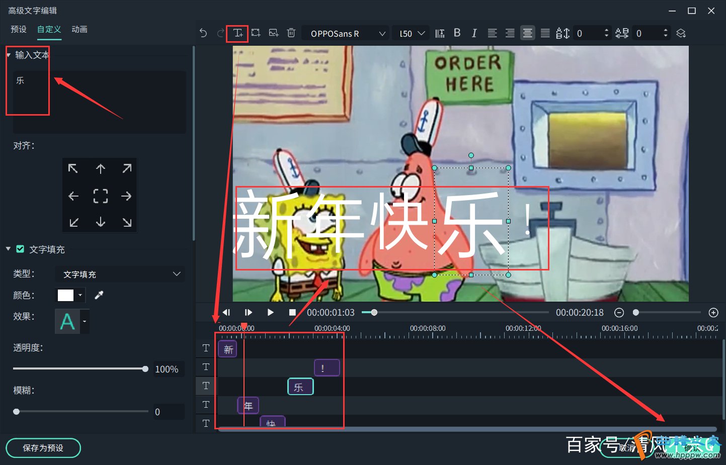Switch to the 预设 tab
This screenshot has height=465, width=726.
click(19, 30)
